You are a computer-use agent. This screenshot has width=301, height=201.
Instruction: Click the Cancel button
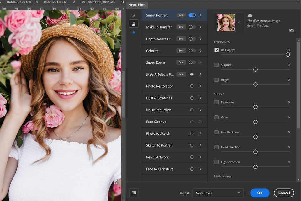pyautogui.click(x=284, y=193)
